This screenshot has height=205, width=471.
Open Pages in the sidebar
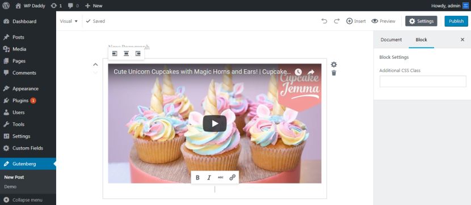[x=28, y=61]
